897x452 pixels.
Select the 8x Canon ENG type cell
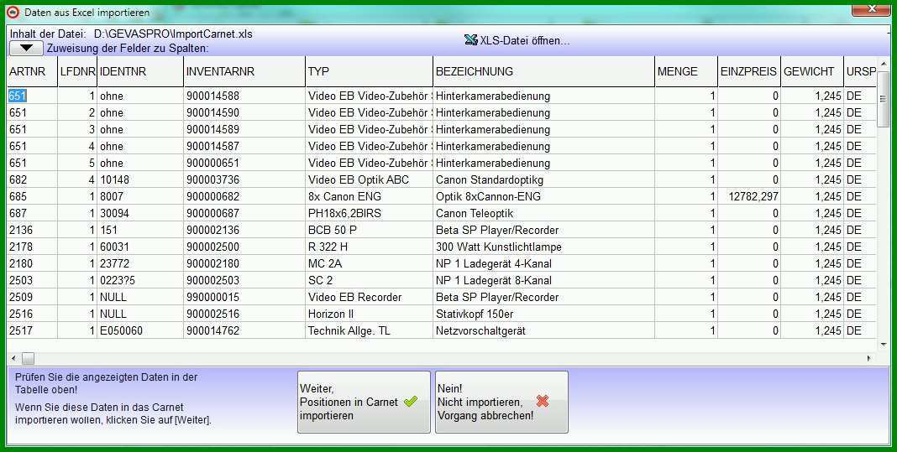point(370,196)
